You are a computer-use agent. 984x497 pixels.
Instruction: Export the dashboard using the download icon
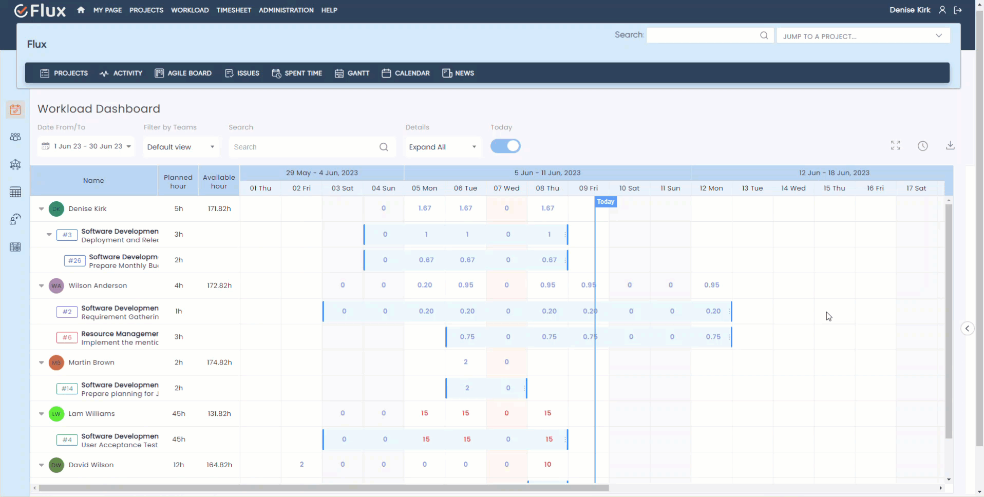pos(951,146)
